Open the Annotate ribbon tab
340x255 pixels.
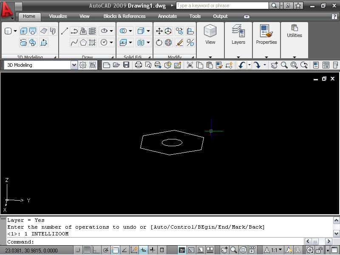167,16
